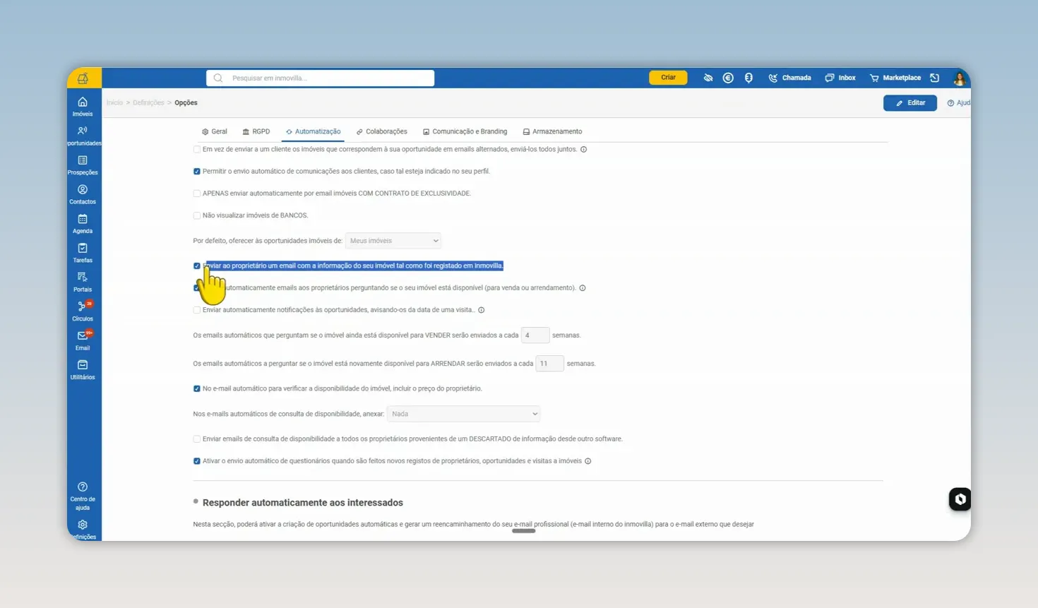Open Tarefas in the sidebar
1038x608 pixels.
[x=83, y=253]
